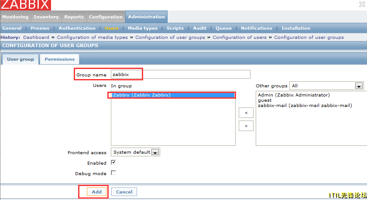Screen dimensions: 367x200
Task: Switch to the User group tab
Action: pyautogui.click(x=21, y=59)
